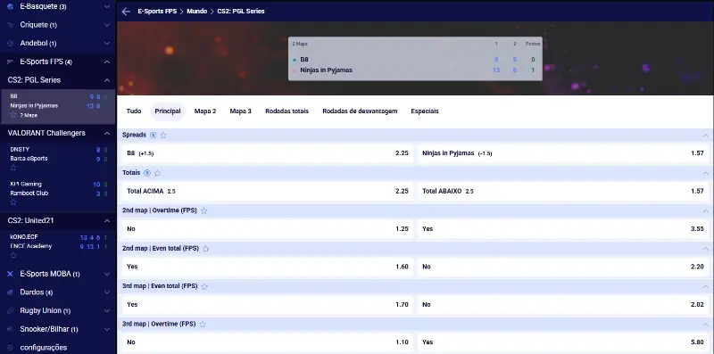The image size is (714, 354).
Task: Favorite the kONO.ECF vs ENCE Academy match
Action: 13,255
